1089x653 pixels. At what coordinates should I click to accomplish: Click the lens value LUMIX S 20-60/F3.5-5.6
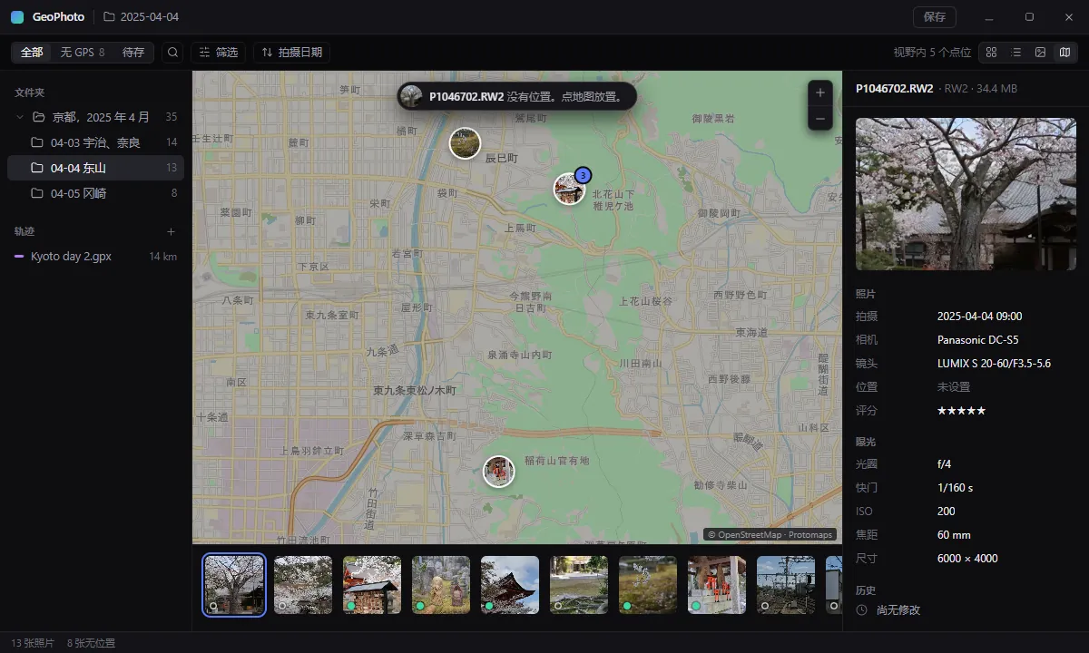click(994, 364)
